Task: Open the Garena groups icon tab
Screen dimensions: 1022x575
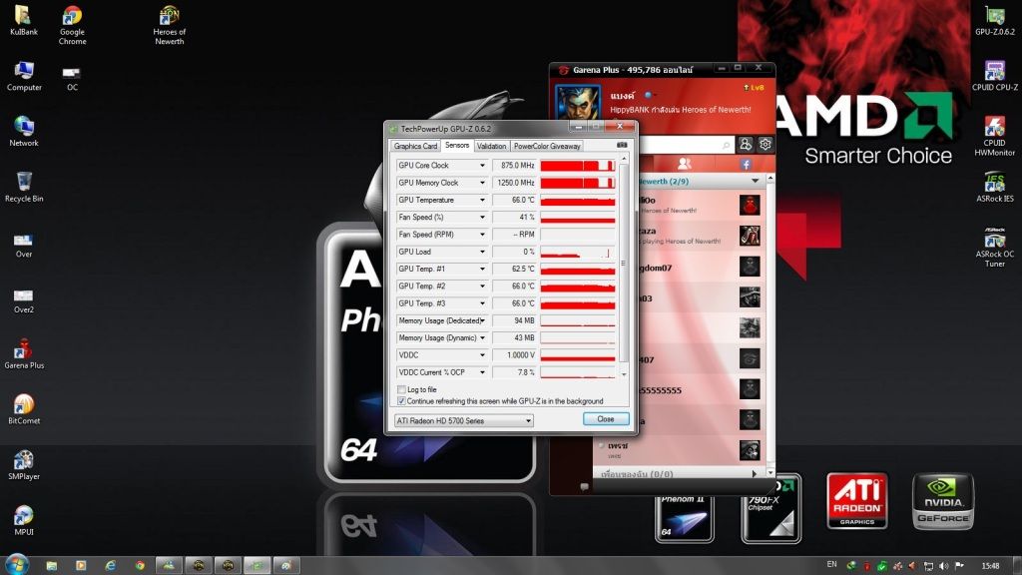Action: (684, 164)
